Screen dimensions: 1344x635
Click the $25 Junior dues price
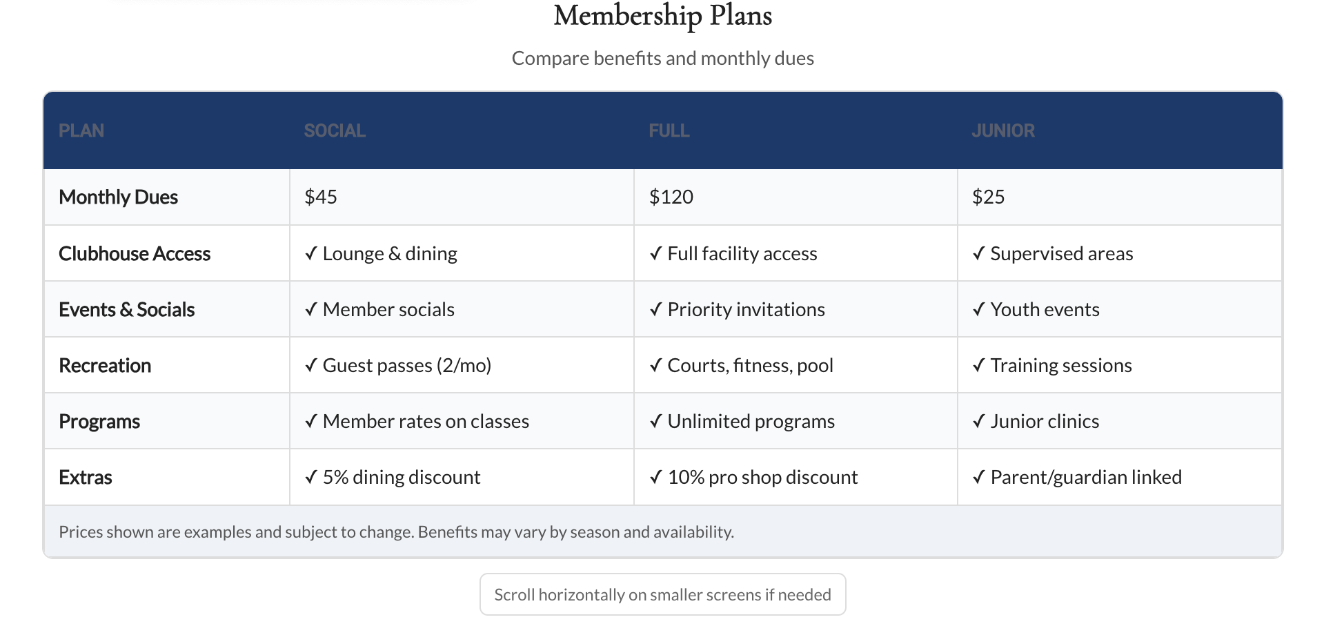point(988,197)
